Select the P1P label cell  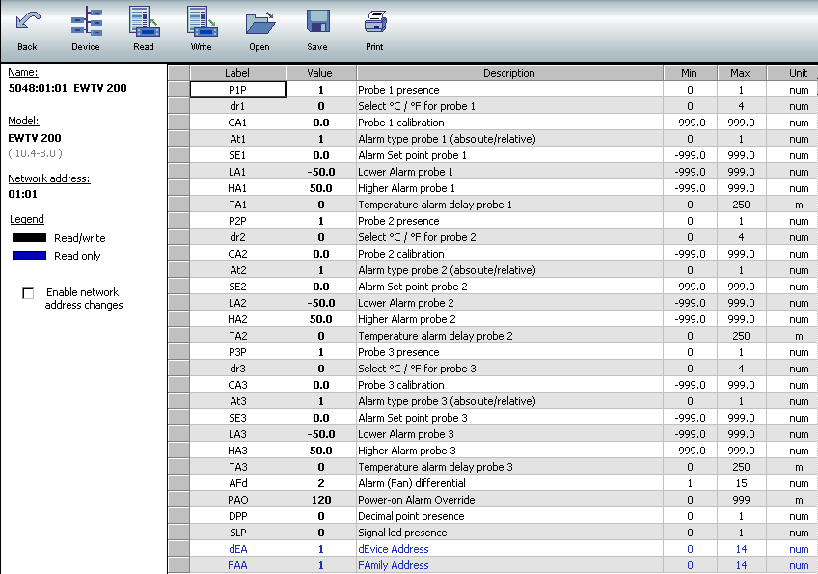(x=238, y=90)
